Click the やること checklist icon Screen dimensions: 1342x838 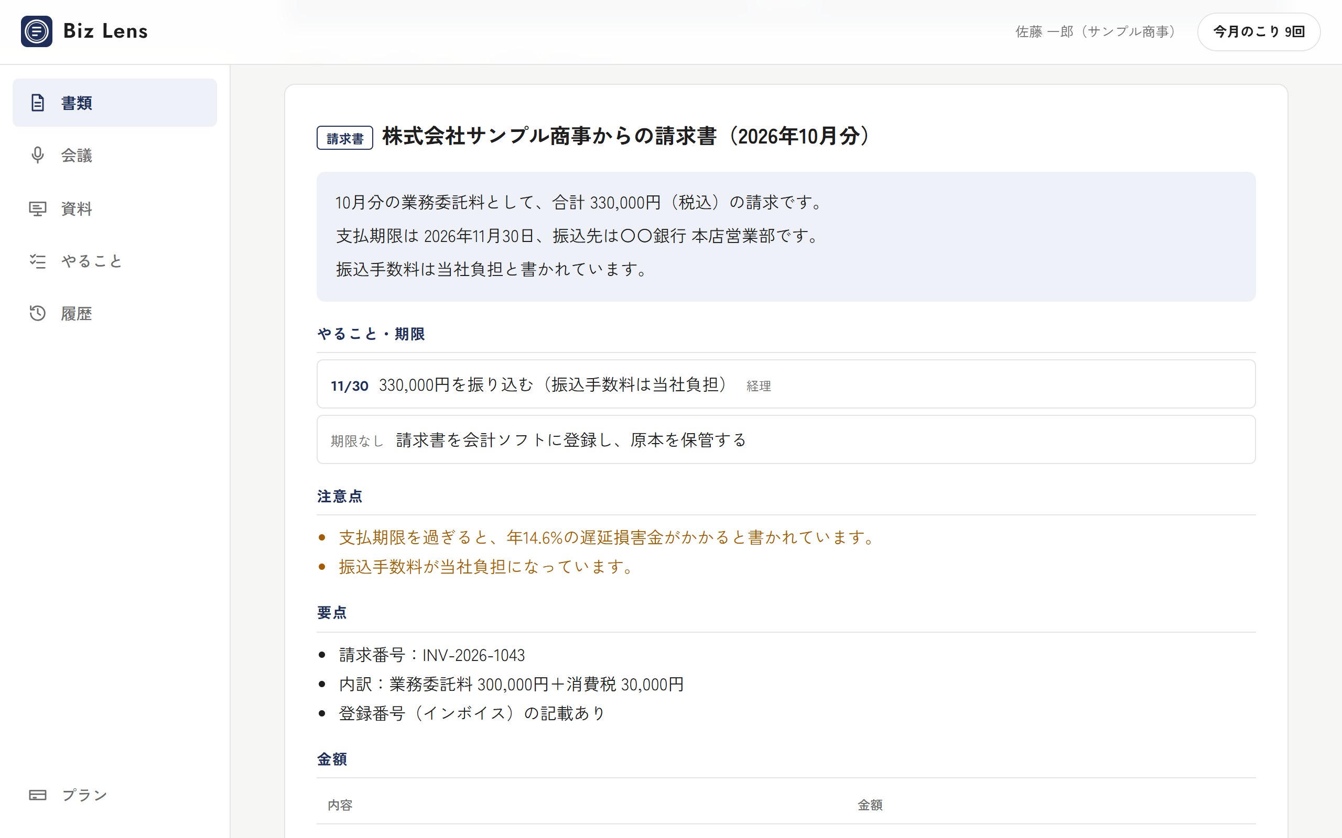pos(38,261)
